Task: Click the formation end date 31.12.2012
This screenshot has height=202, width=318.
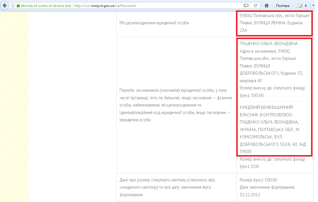Action: coord(250,195)
